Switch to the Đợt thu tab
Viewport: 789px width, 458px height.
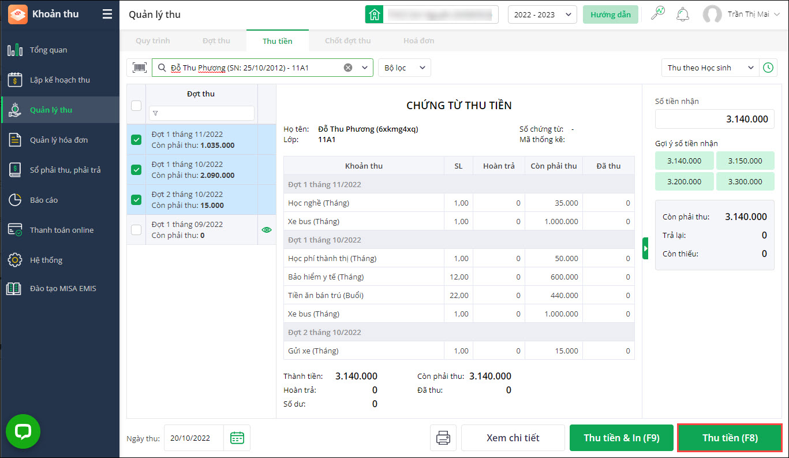(x=216, y=41)
